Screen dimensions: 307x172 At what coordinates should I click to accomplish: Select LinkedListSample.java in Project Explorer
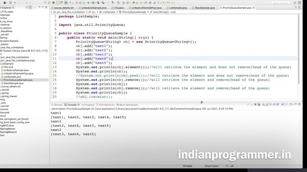coord(16,70)
